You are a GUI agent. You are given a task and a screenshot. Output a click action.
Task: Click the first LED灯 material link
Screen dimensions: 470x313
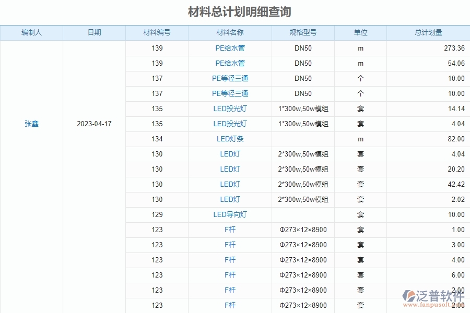pos(230,154)
